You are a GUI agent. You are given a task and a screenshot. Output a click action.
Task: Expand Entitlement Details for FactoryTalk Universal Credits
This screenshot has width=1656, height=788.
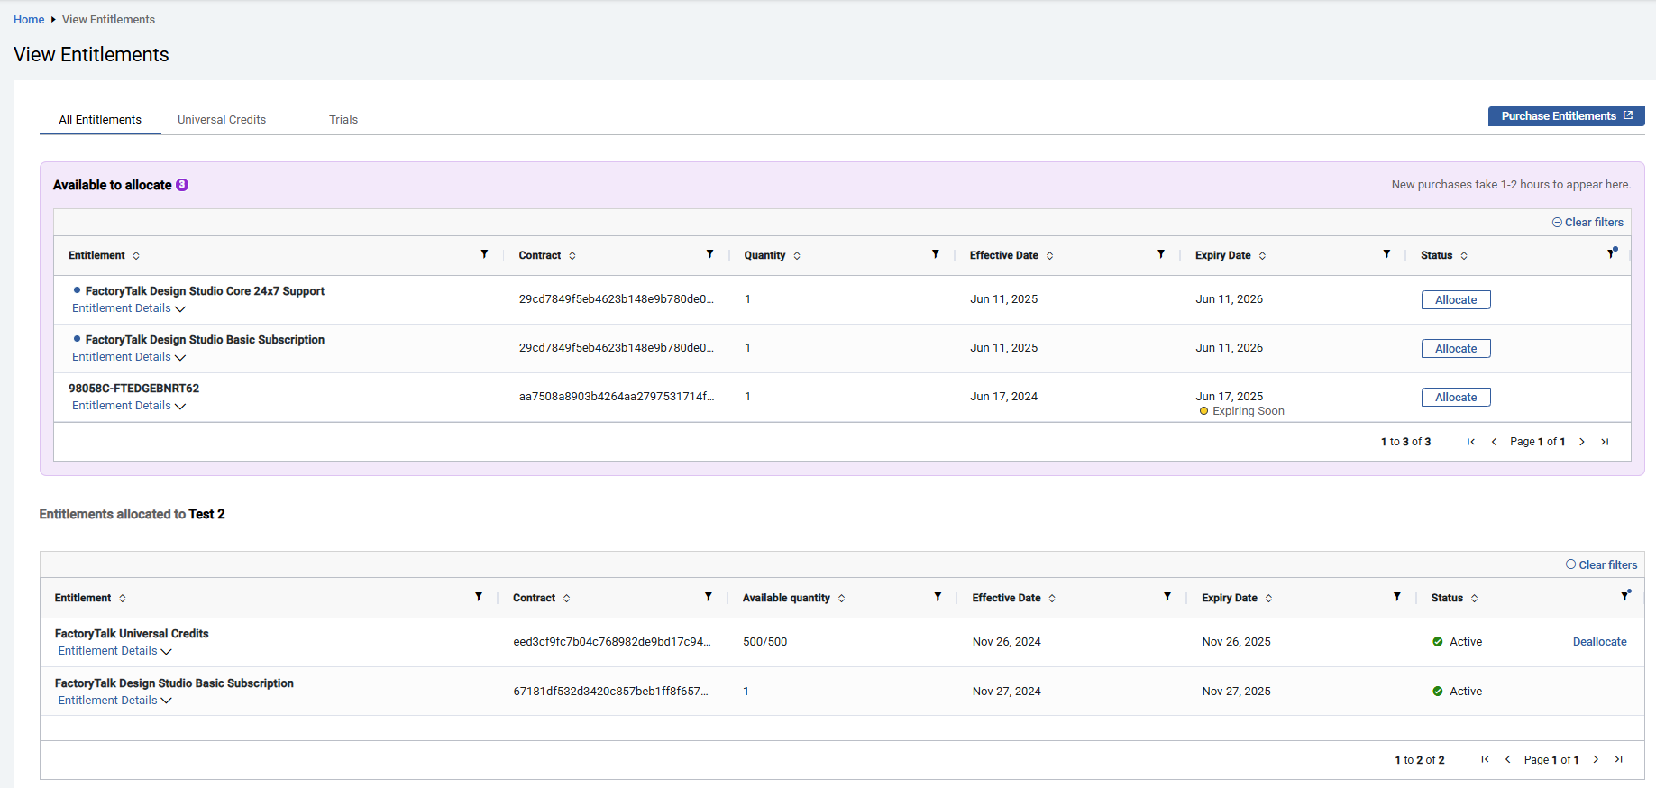114,651
